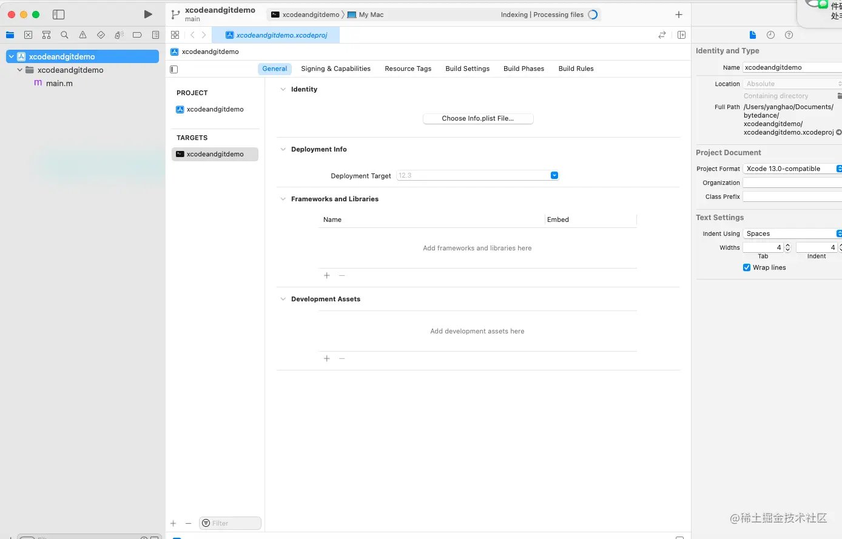Open the Breakpoint navigator icon

point(137,35)
